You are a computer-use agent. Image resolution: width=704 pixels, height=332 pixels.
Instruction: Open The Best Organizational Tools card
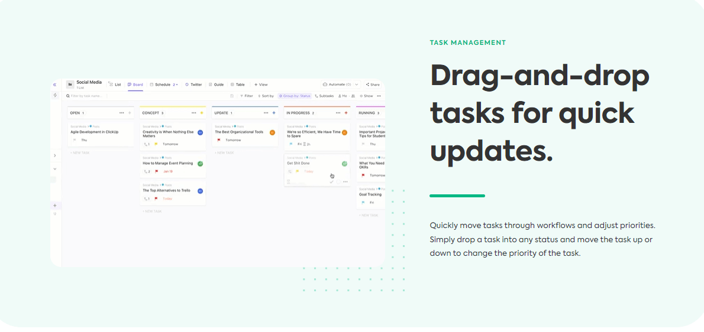tap(245, 135)
